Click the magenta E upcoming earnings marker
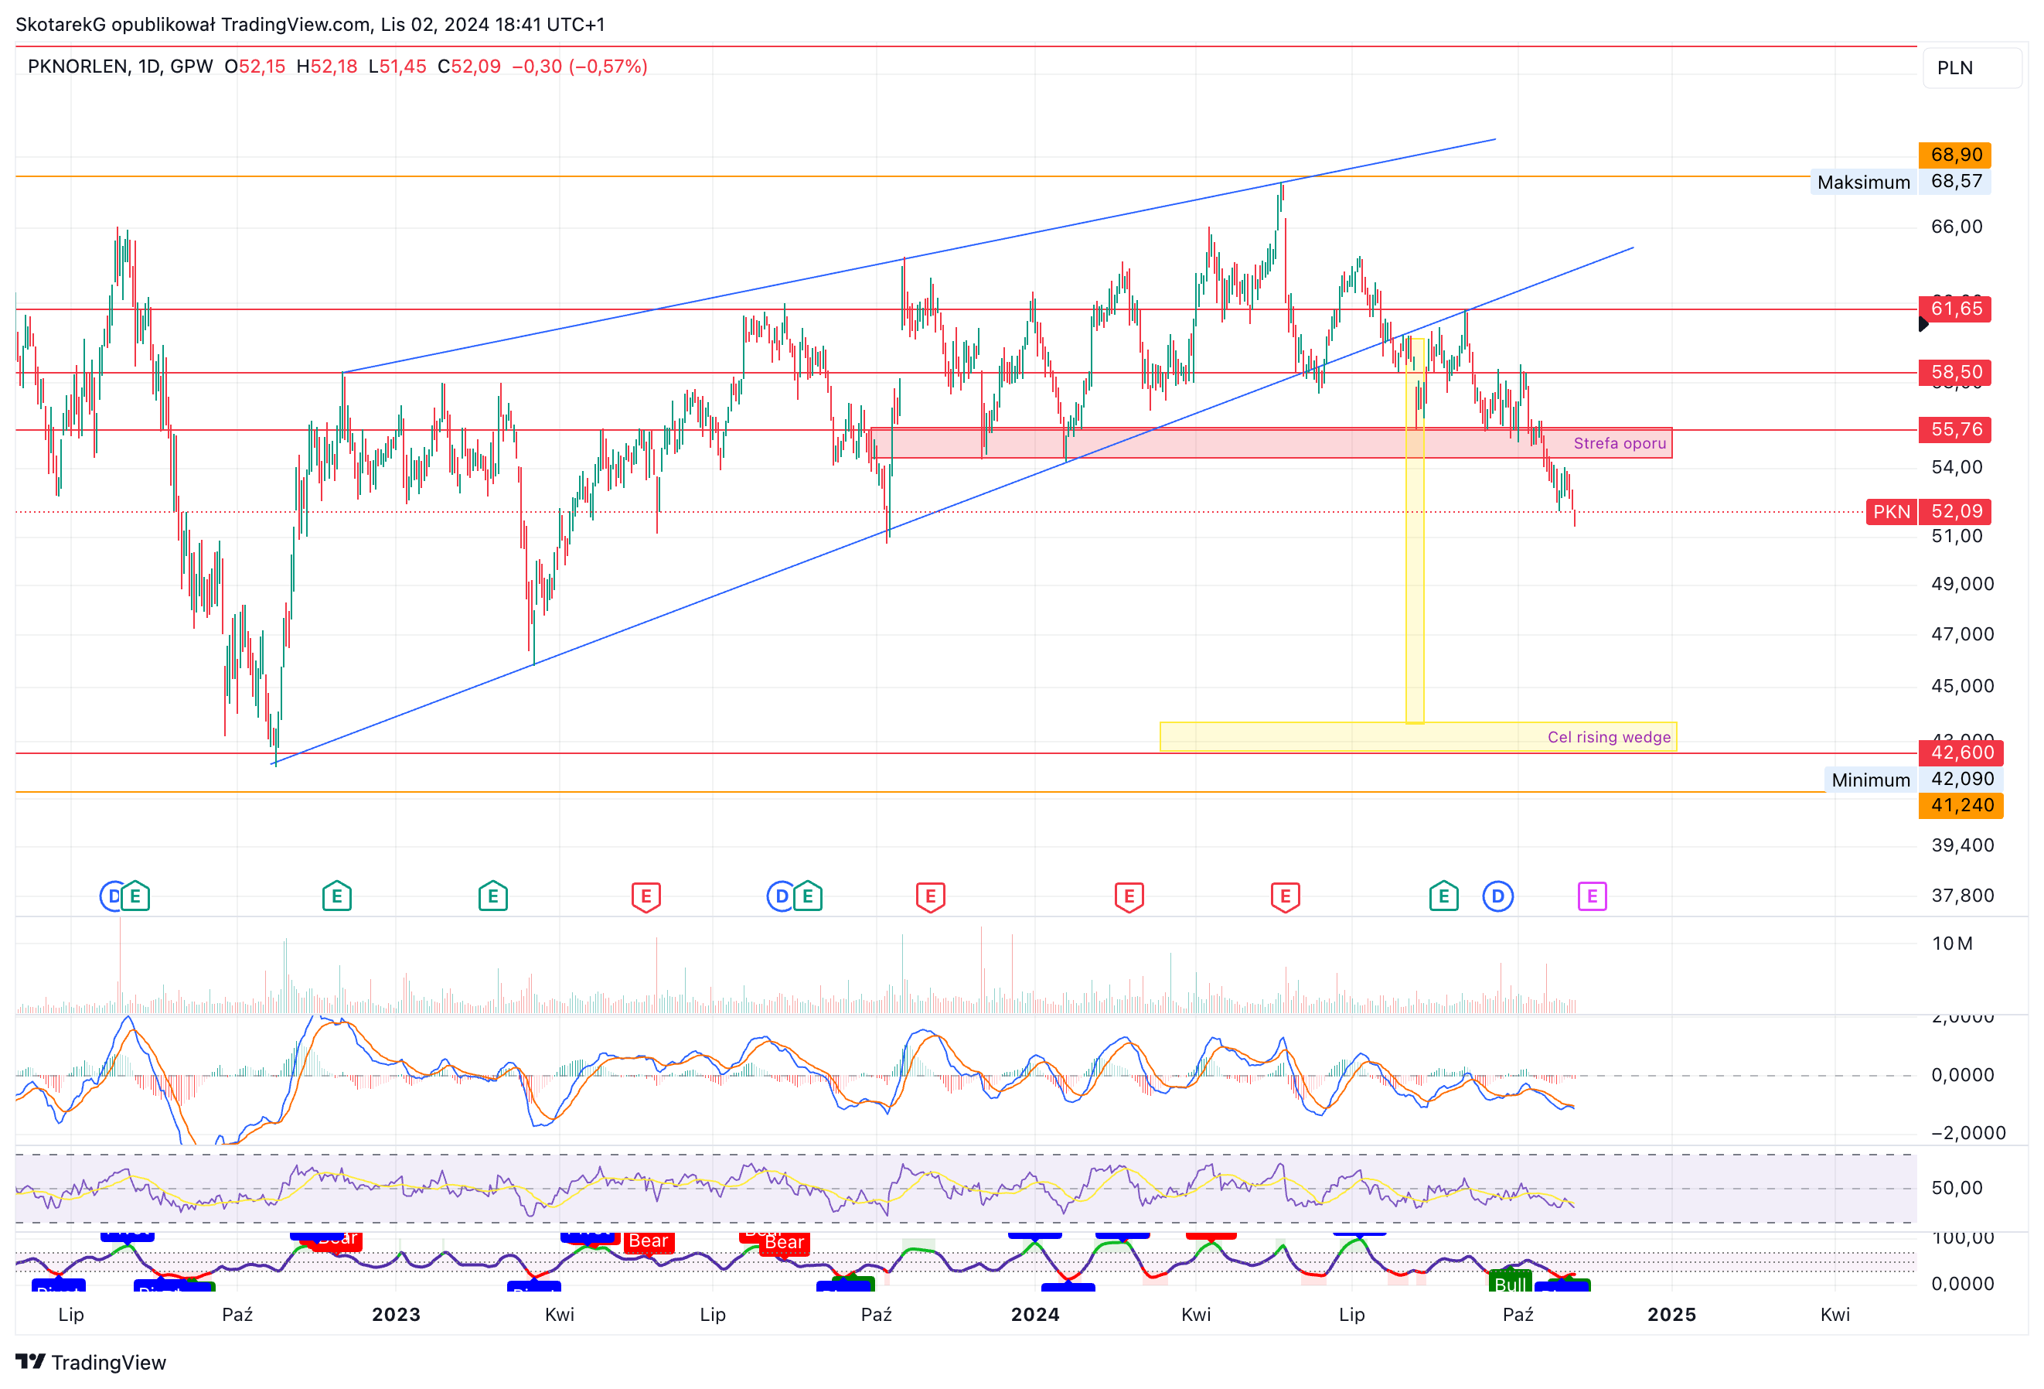Image resolution: width=2044 pixels, height=1389 pixels. tap(1591, 896)
